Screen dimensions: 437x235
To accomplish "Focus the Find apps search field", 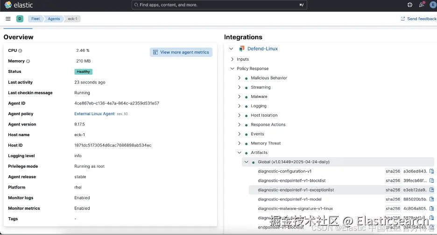I will [219, 5].
